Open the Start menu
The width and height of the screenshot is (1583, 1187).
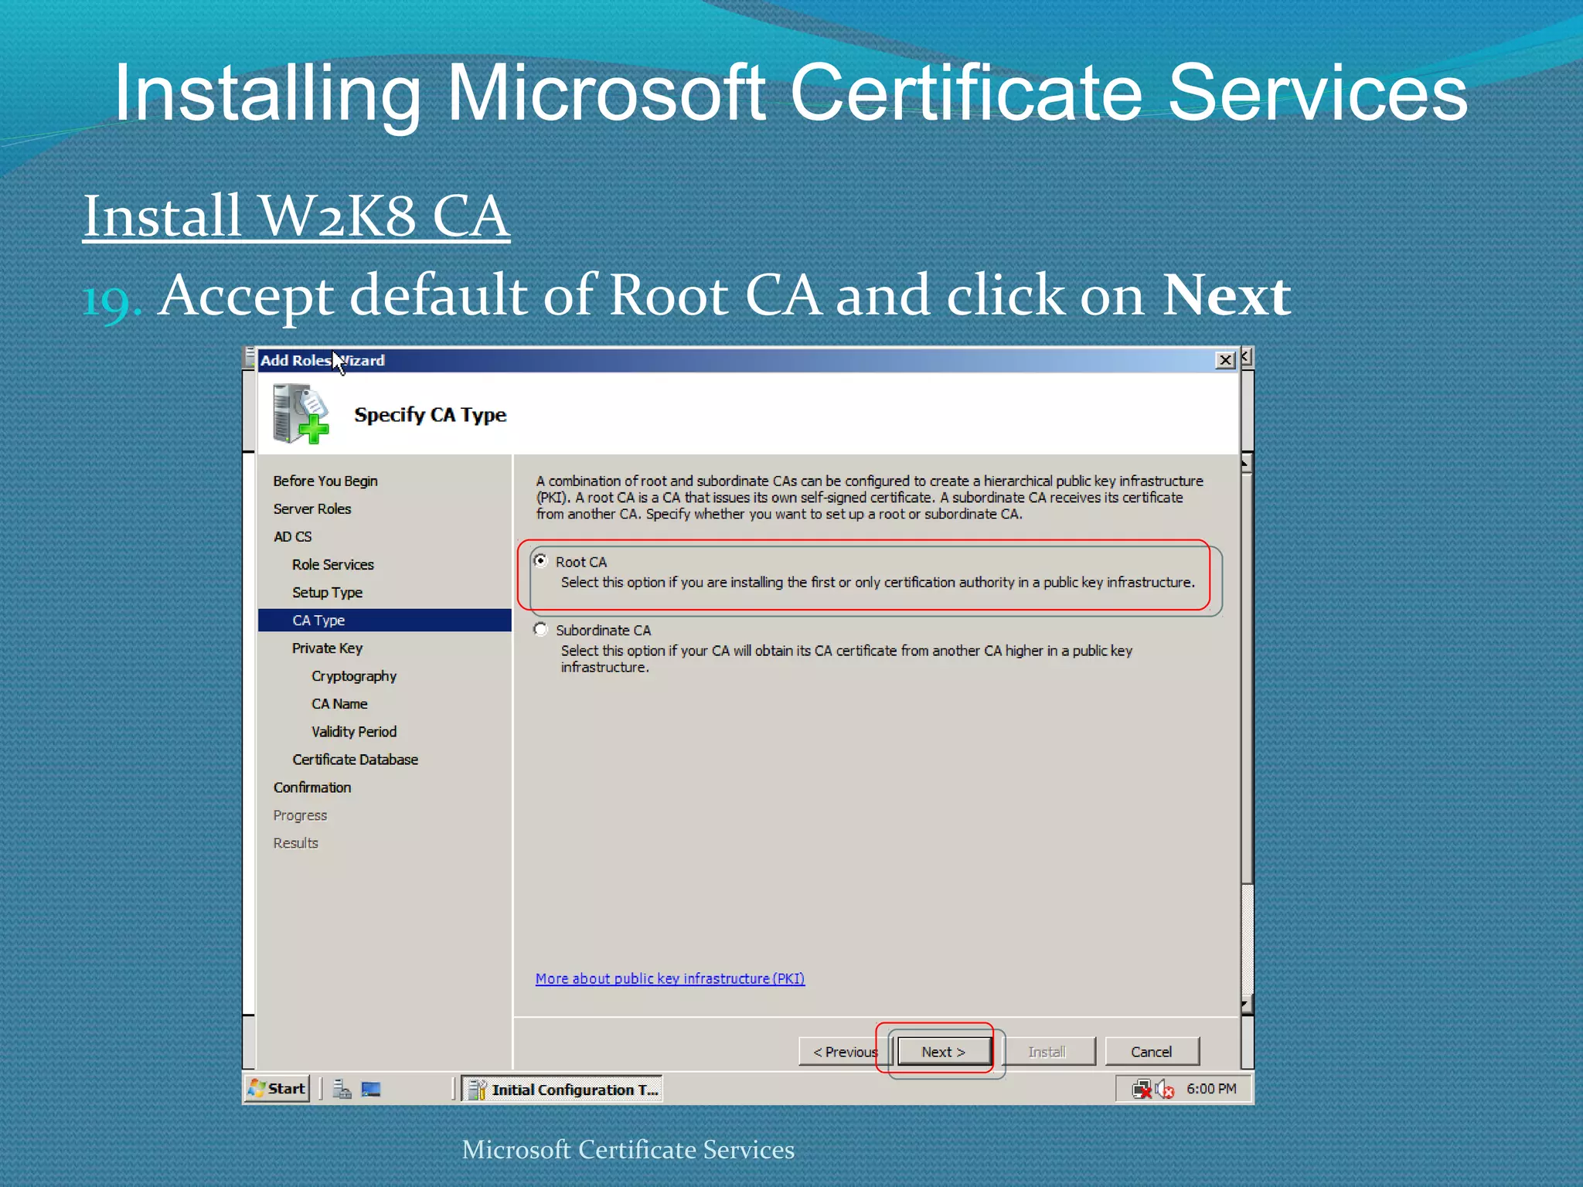pyautogui.click(x=277, y=1088)
